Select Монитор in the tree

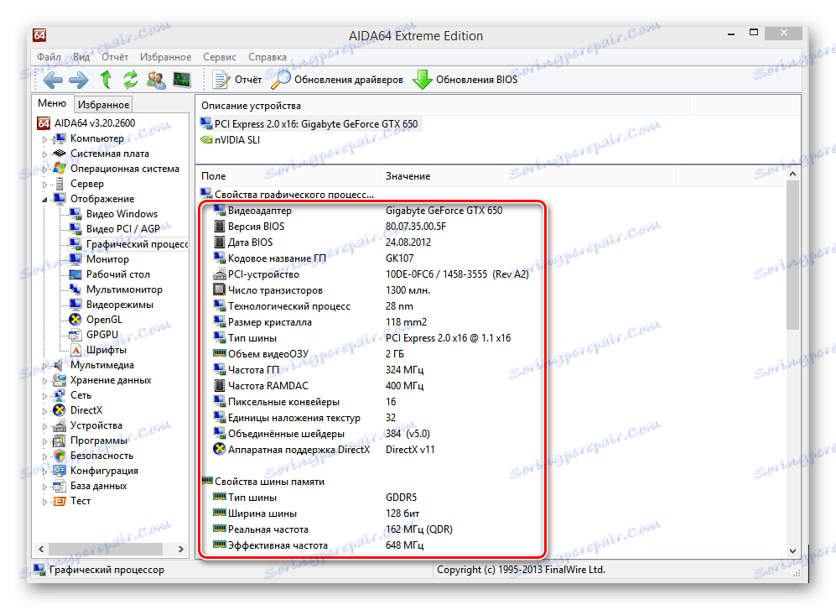107,259
